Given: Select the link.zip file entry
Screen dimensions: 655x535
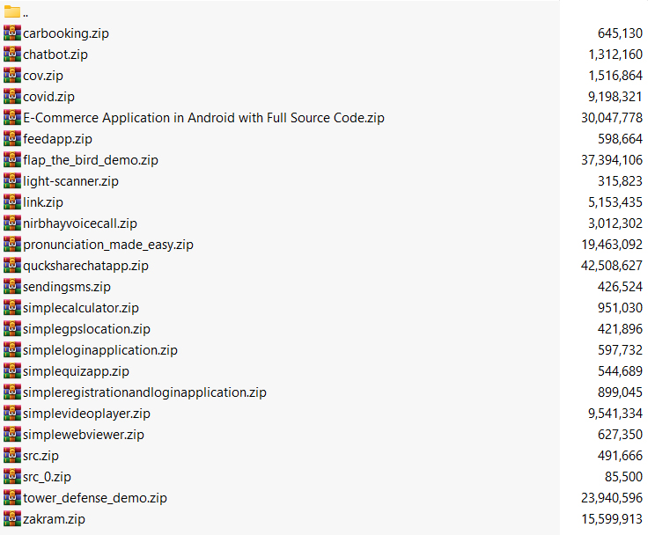Looking at the screenshot, I should pyautogui.click(x=43, y=202).
